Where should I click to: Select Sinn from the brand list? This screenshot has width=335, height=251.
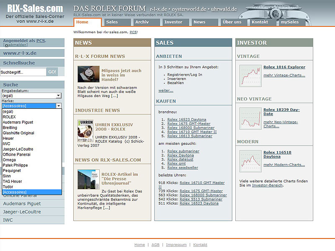point(32,176)
